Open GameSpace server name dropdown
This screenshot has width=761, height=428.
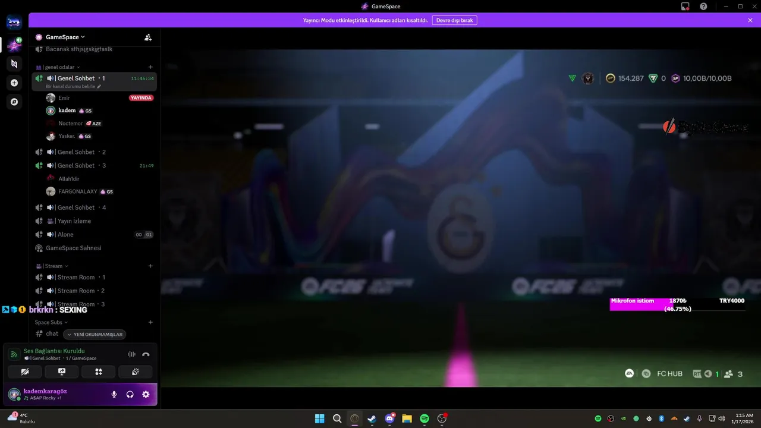(x=65, y=37)
